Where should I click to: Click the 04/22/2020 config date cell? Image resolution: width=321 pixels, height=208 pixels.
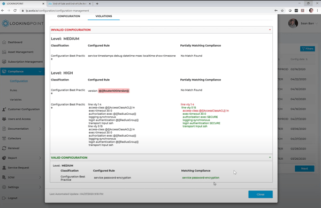[298, 79]
